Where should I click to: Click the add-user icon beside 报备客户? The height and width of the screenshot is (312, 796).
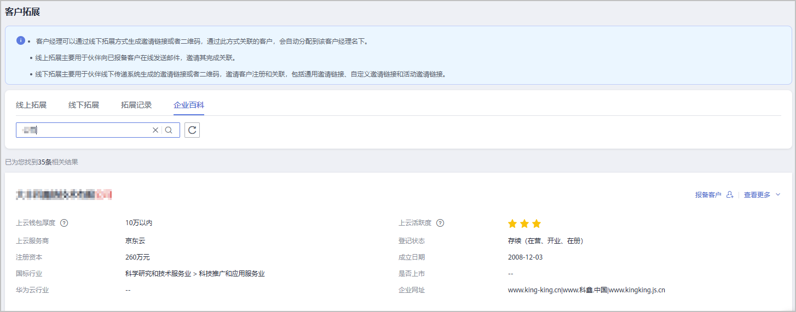[x=729, y=195]
